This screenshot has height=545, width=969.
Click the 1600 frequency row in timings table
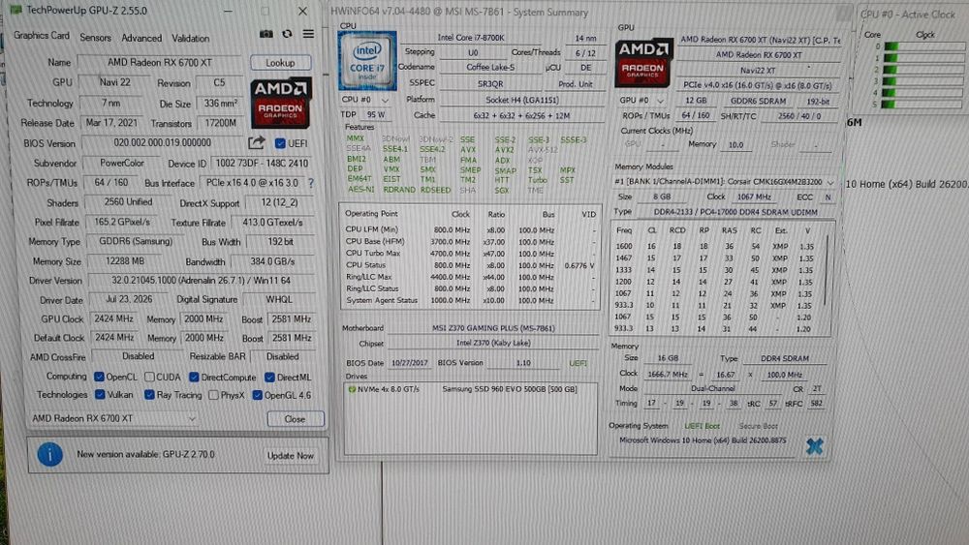[716, 246]
